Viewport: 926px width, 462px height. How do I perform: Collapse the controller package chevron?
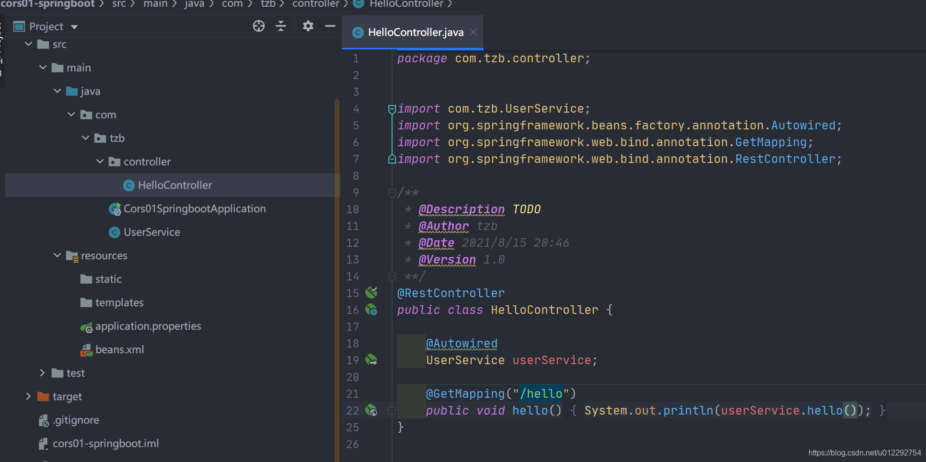pyautogui.click(x=100, y=162)
